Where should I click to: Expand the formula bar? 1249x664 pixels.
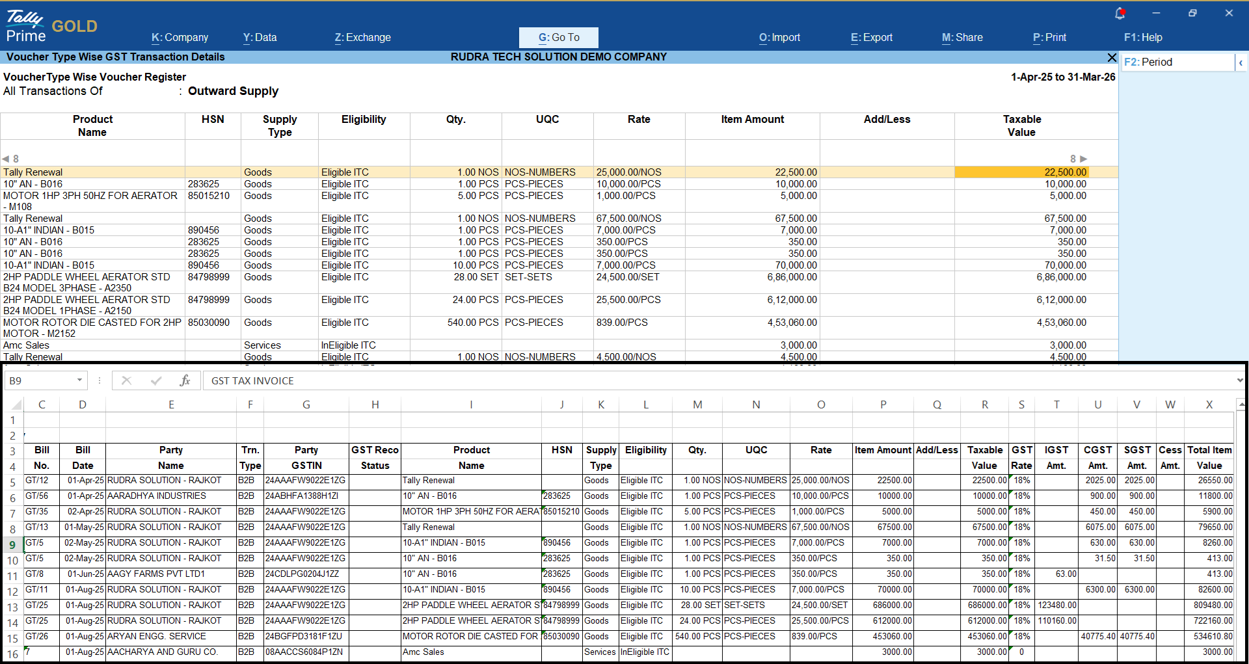point(1240,380)
